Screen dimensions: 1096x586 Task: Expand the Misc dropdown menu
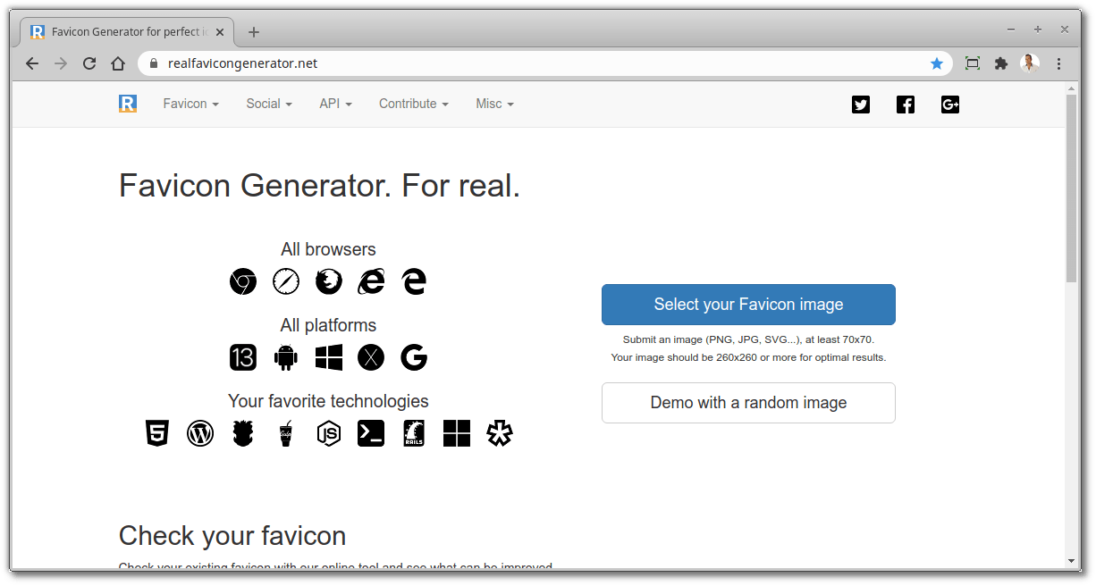494,104
